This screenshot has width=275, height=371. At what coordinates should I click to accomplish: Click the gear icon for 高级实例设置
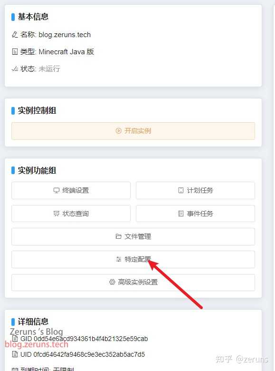[112, 282]
